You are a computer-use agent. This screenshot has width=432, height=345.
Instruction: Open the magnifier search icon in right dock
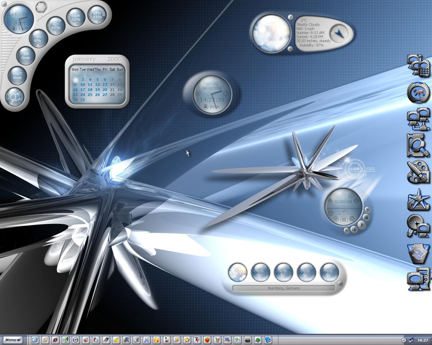coord(418,146)
